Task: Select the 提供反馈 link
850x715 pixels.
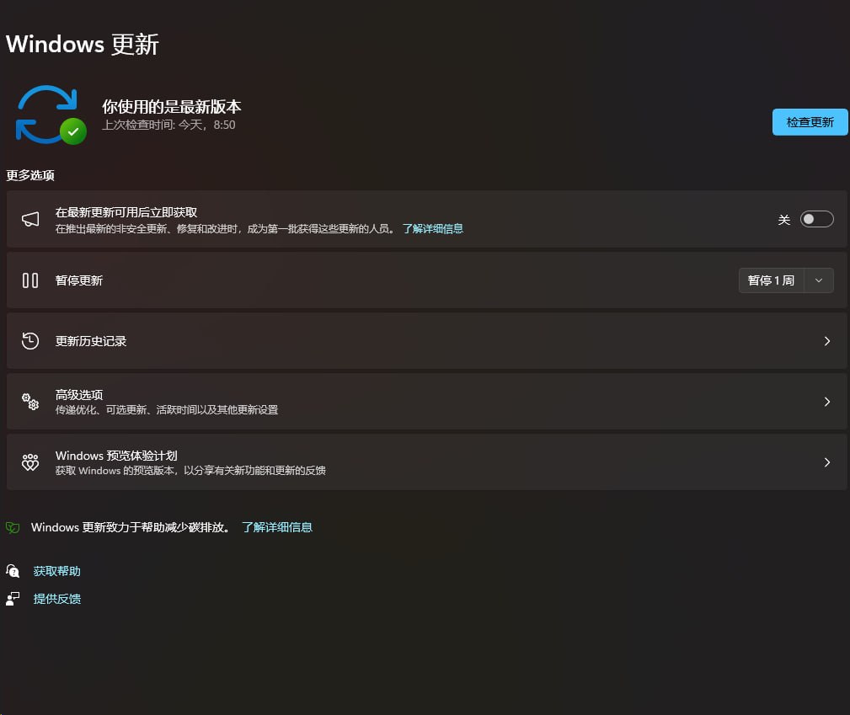Action: click(57, 599)
